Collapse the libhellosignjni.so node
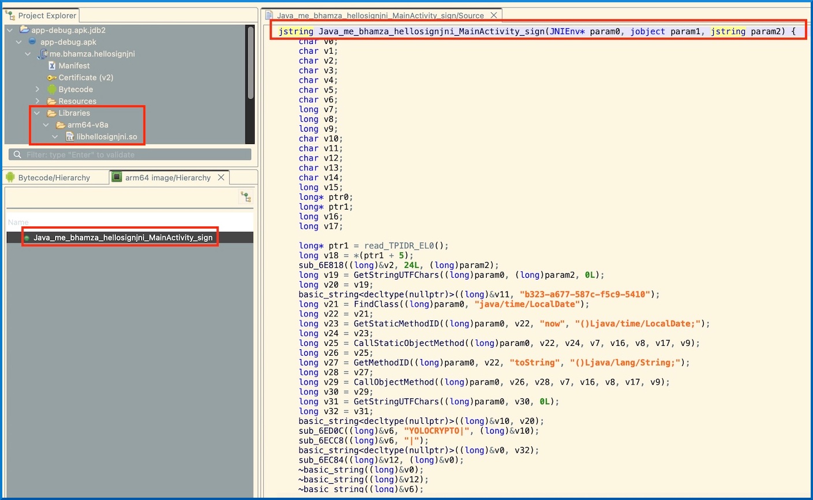 [x=55, y=137]
